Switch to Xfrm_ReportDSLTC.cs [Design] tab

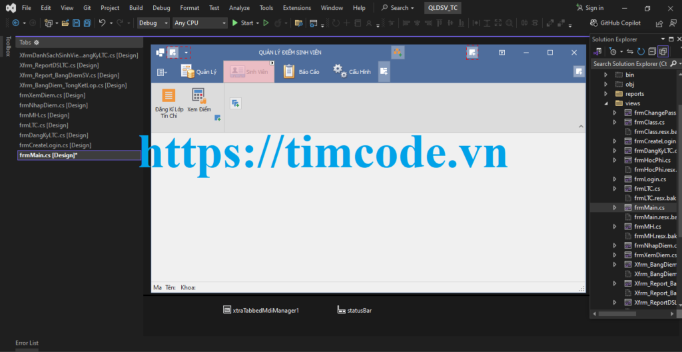[x=59, y=65]
